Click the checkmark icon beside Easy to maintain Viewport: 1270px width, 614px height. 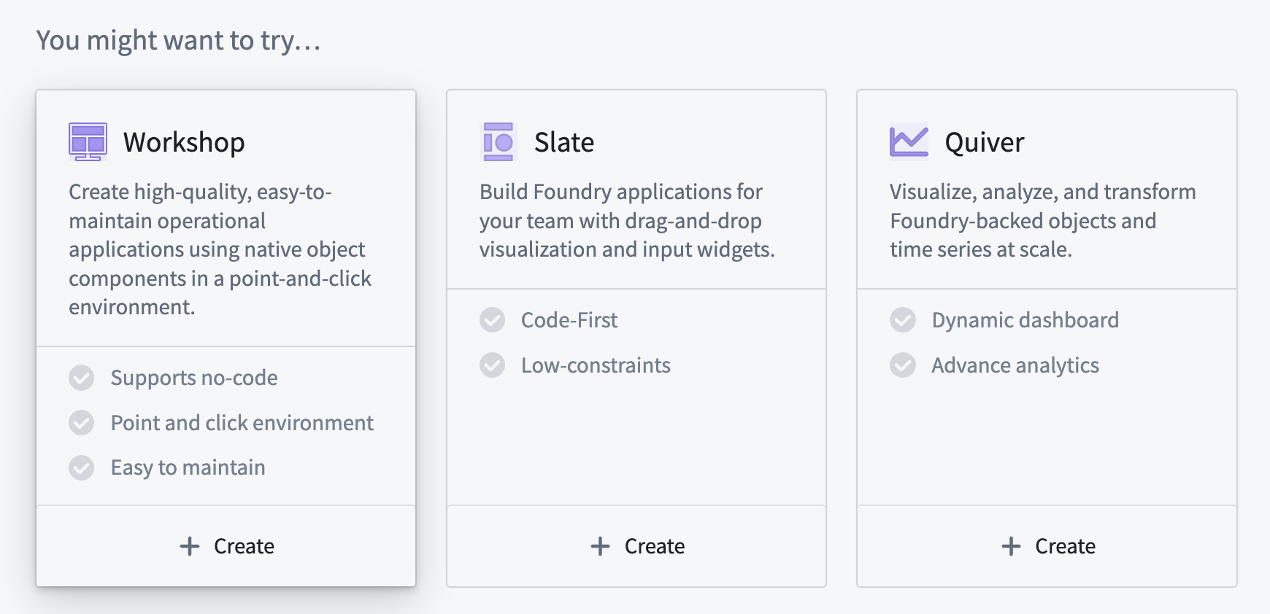click(x=82, y=467)
